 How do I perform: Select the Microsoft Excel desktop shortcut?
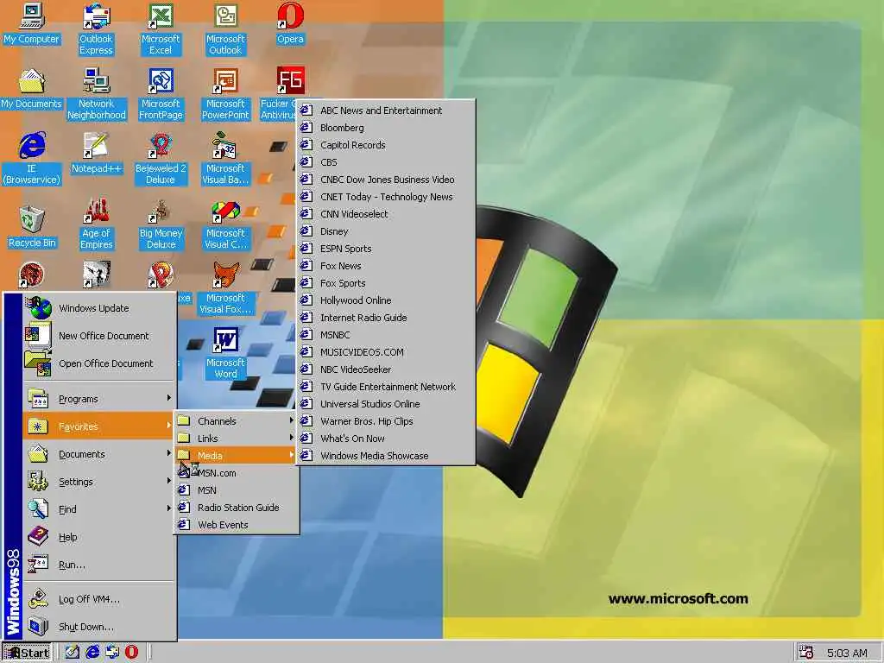161,29
